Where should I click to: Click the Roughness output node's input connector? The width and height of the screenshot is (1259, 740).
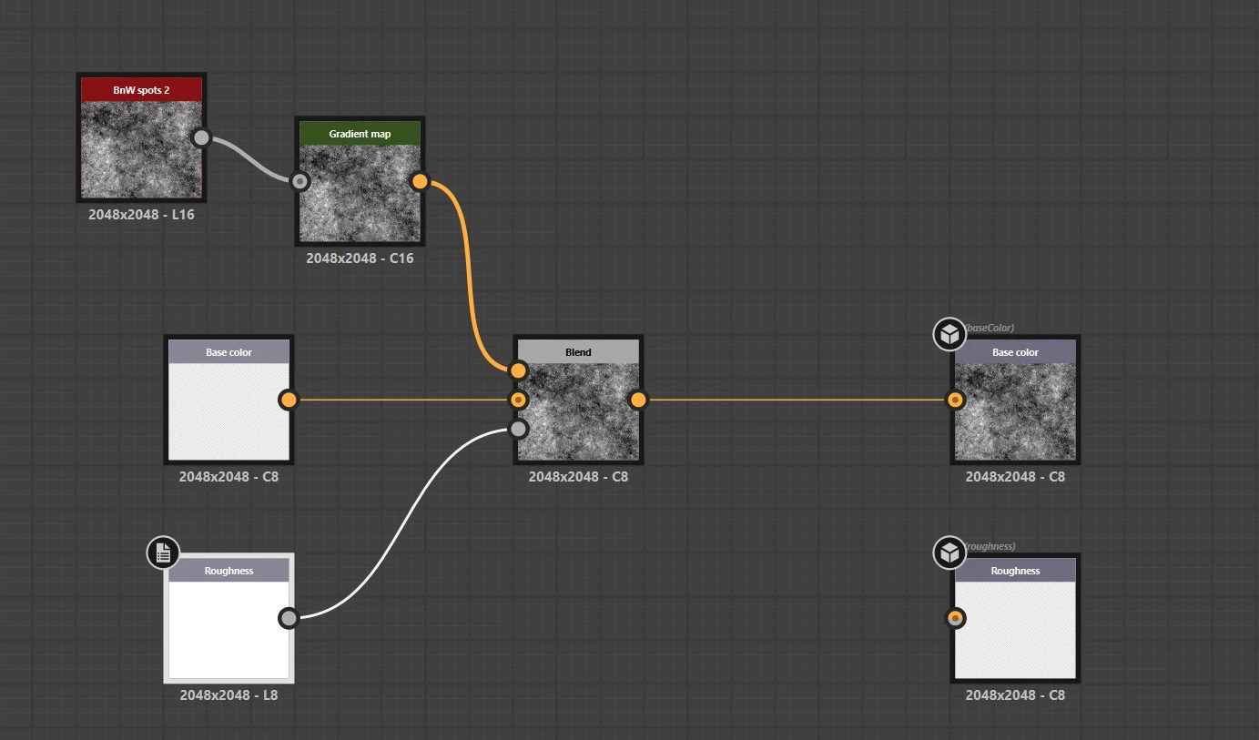[955, 618]
